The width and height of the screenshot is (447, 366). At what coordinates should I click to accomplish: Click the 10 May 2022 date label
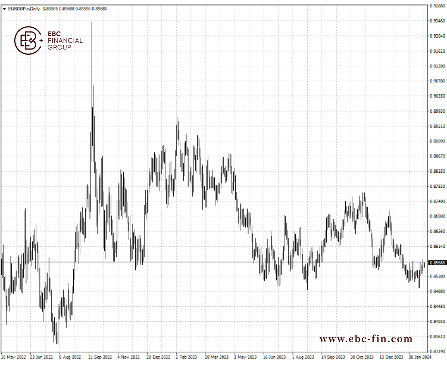point(13,357)
